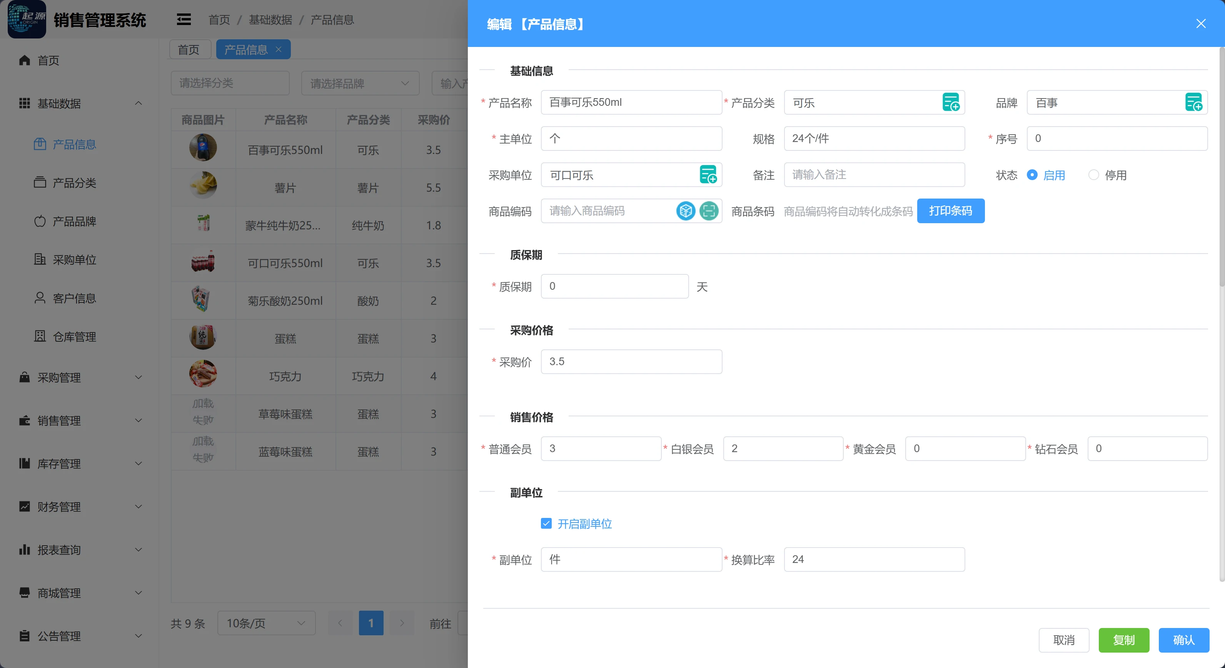Click the barcode scan icon beside commodity code
Image resolution: width=1225 pixels, height=668 pixels.
click(709, 210)
